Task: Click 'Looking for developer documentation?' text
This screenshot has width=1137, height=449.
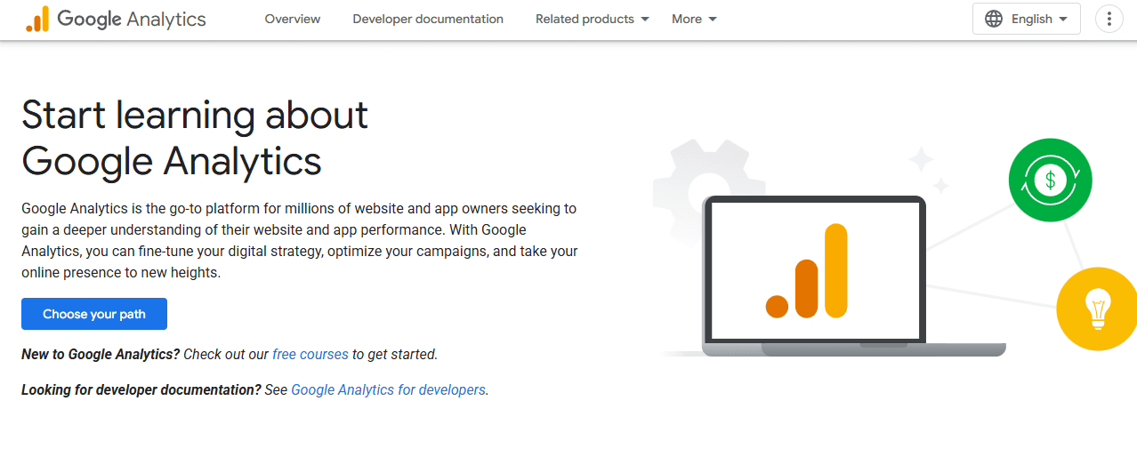Action: click(x=141, y=389)
